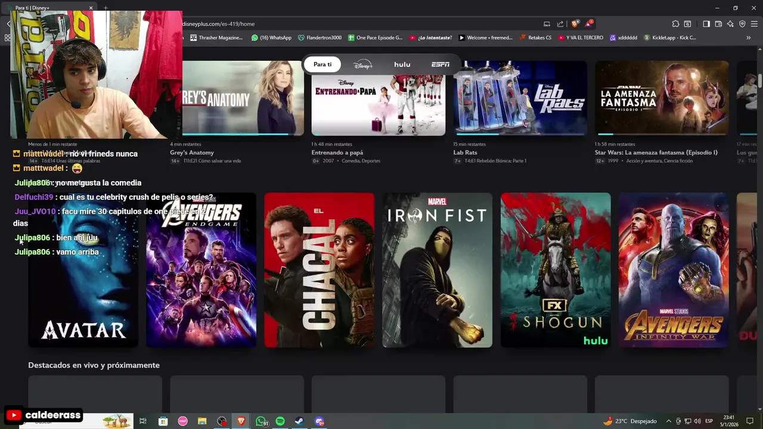This screenshot has height=429, width=763.
Task: Open Steam from the taskbar
Action: pos(299,421)
